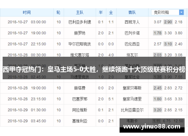
Task: Open home team 毕尔巴鄂竞技
Action: click(x=80, y=44)
